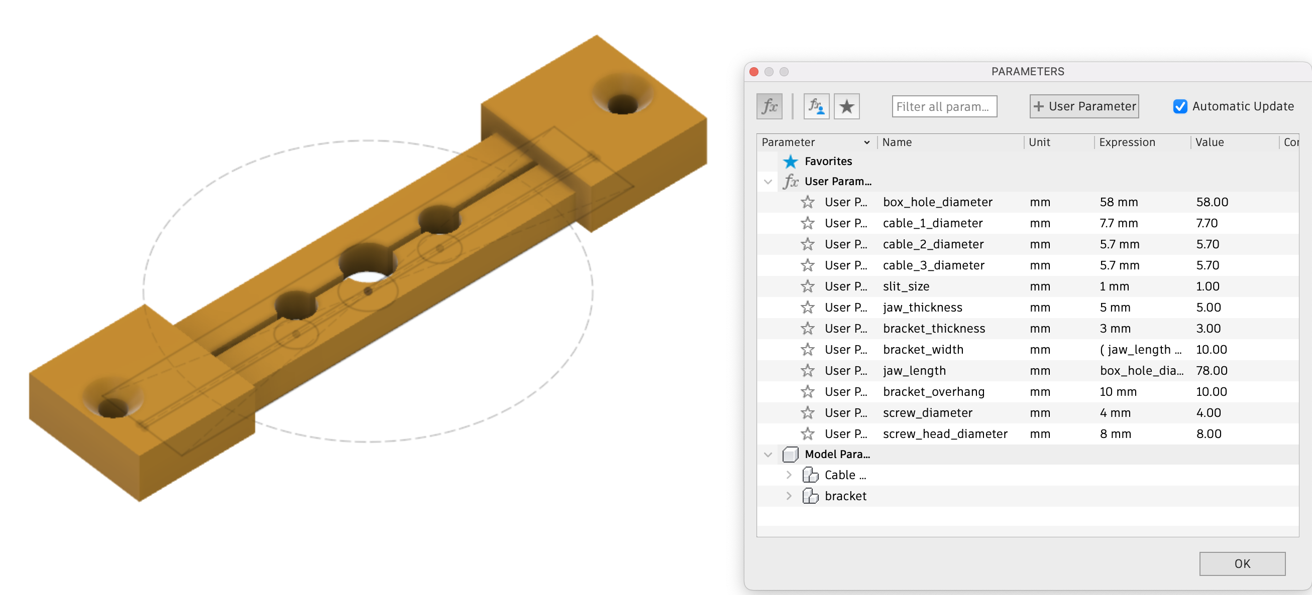Focus the Filter all parameters field
This screenshot has height=595, width=1312.
coord(944,106)
